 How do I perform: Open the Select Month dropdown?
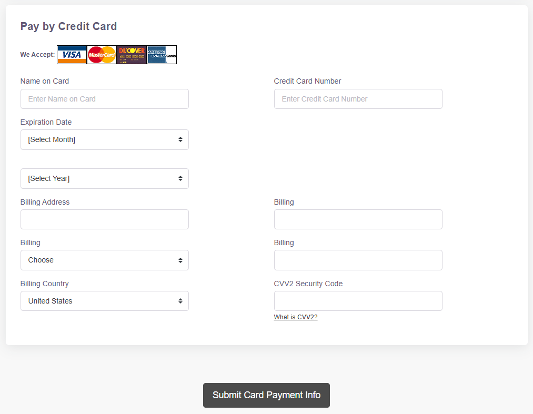105,140
